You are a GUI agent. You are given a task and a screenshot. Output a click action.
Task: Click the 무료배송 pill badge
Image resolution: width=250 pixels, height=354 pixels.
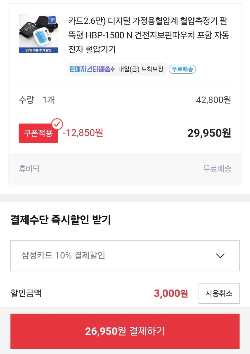click(x=182, y=69)
